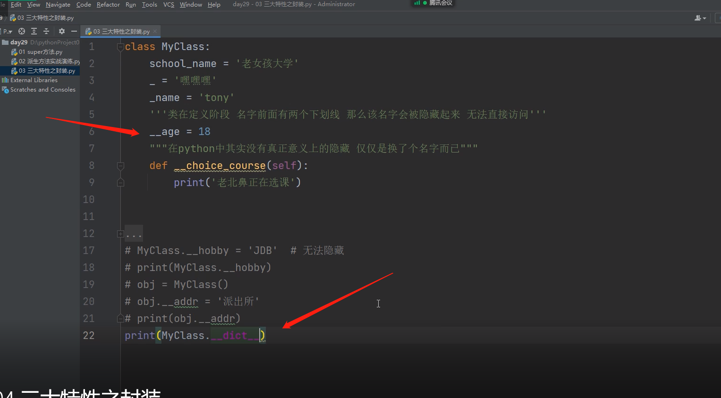Open the View menu
Viewport: 721px width, 398px height.
coord(34,4)
